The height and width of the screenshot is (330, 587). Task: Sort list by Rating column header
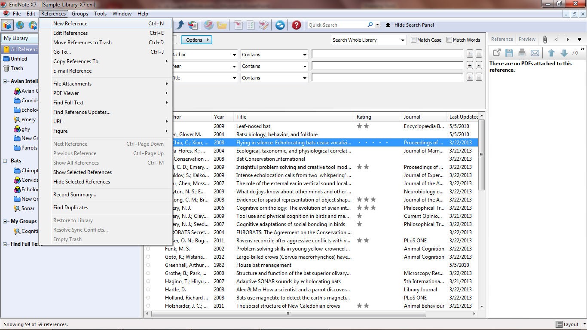[377, 117]
